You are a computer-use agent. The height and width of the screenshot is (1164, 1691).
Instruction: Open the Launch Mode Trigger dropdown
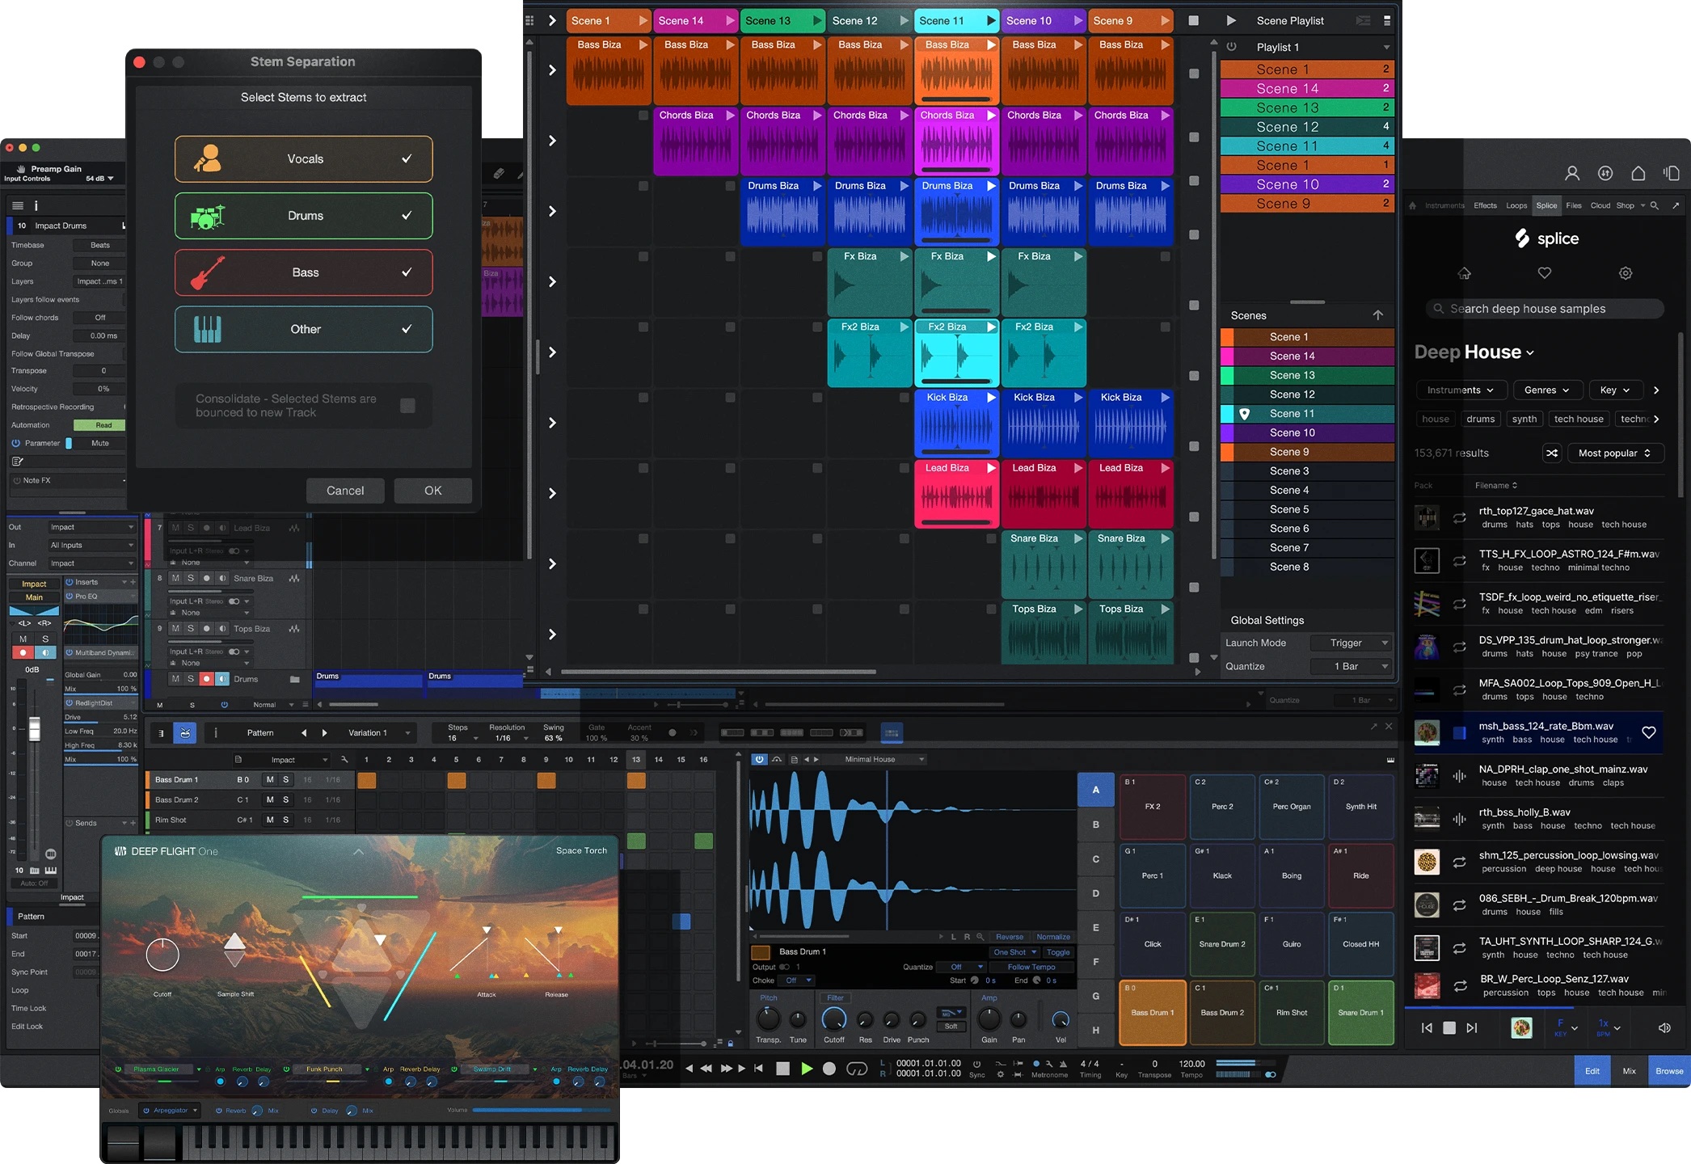click(x=1351, y=643)
